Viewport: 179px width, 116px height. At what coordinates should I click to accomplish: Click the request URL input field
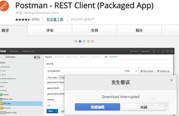85,71
